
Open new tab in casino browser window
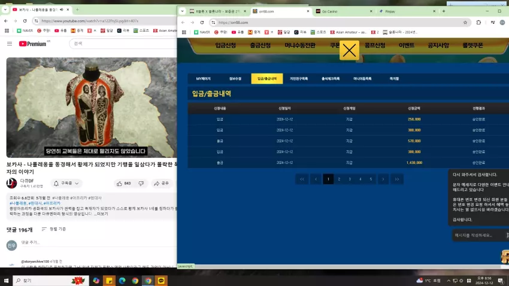[x=444, y=11]
